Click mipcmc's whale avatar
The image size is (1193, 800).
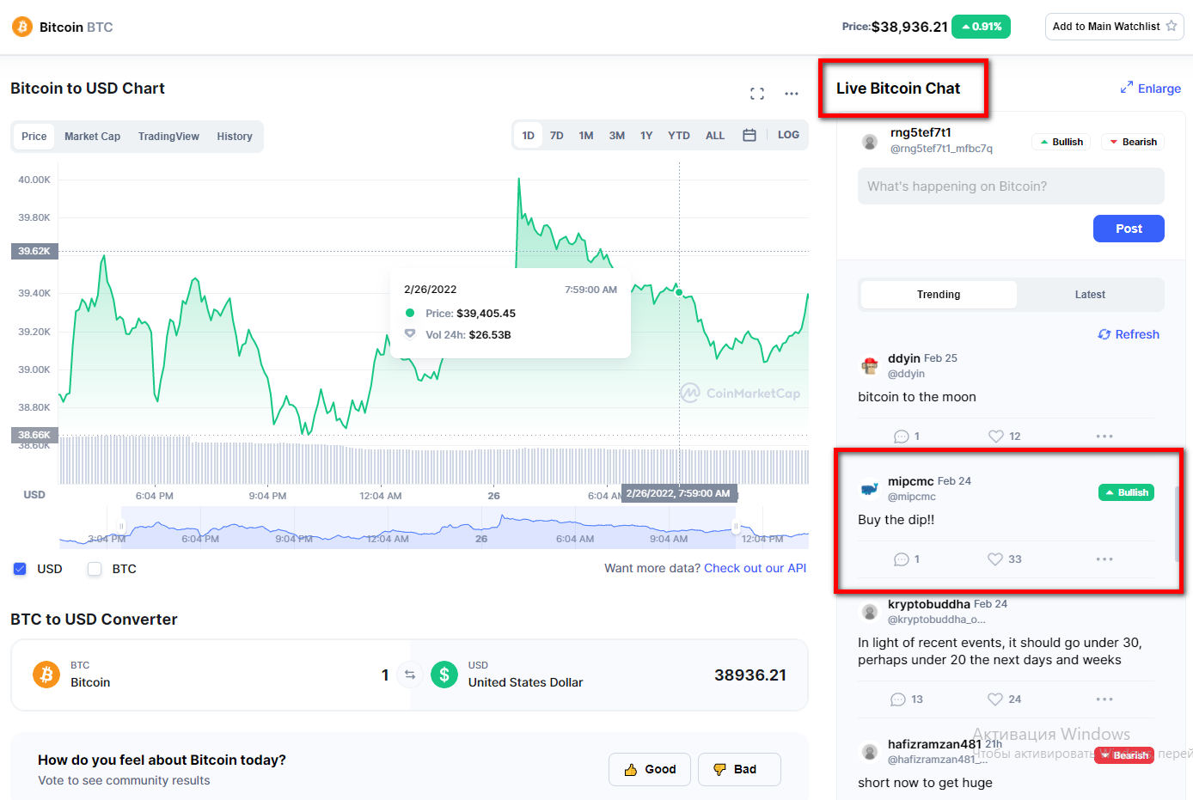pyautogui.click(x=870, y=489)
